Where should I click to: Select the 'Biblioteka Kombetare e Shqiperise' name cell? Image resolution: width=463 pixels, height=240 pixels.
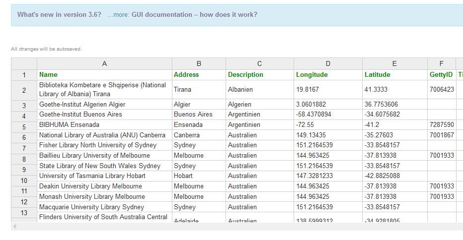point(104,90)
